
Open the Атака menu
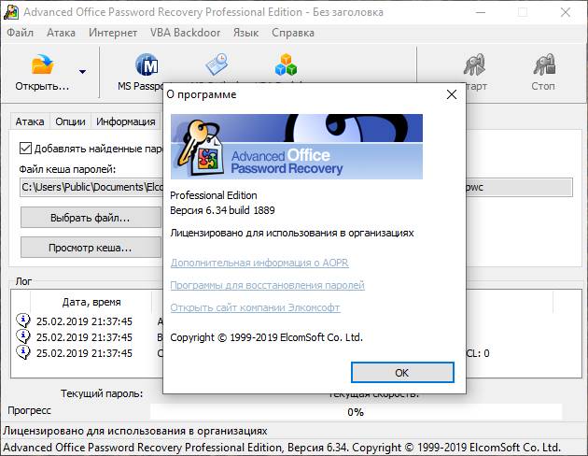61,33
